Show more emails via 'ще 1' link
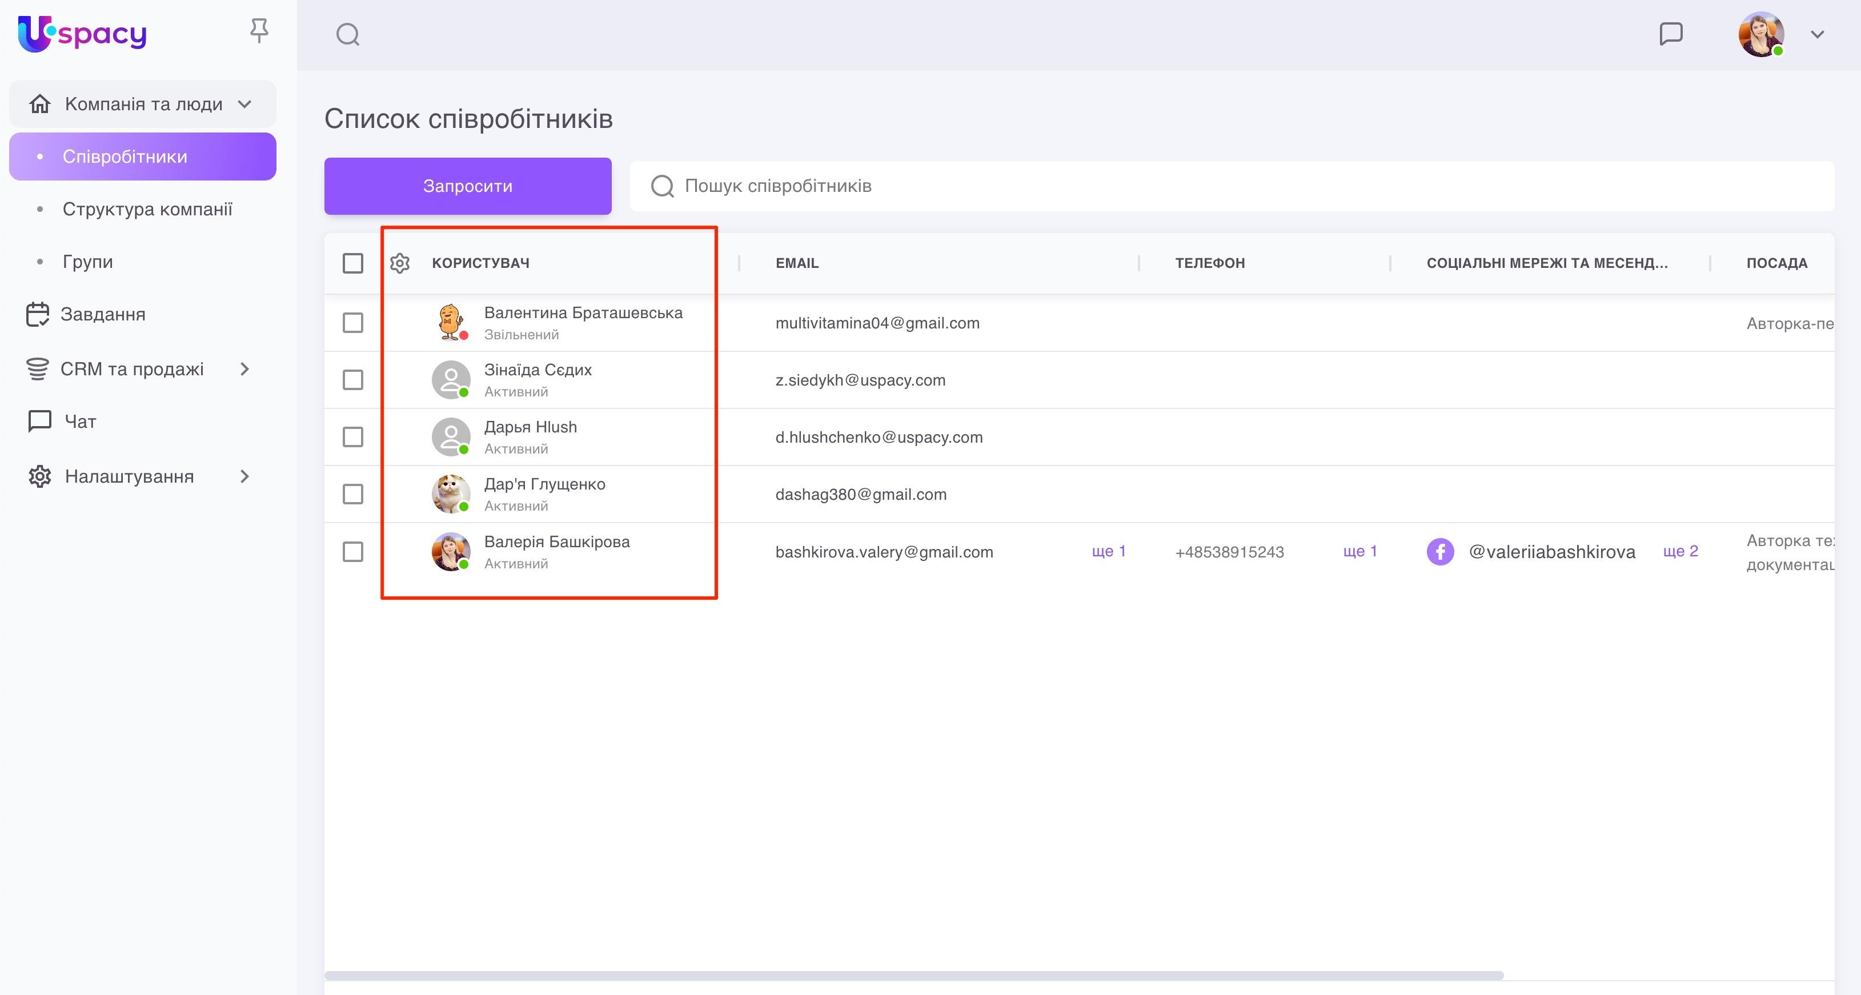The image size is (1861, 995). click(x=1108, y=551)
